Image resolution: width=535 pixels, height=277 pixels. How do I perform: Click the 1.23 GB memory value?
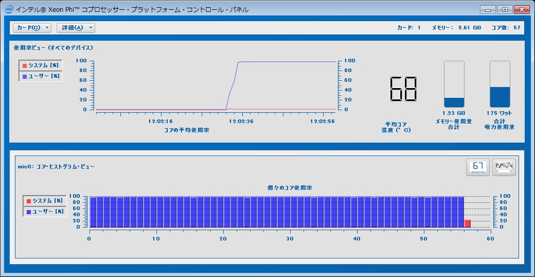(454, 113)
